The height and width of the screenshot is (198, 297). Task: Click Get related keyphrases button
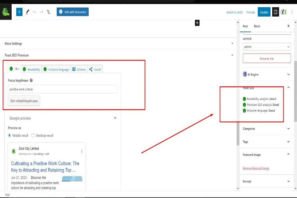point(24,101)
